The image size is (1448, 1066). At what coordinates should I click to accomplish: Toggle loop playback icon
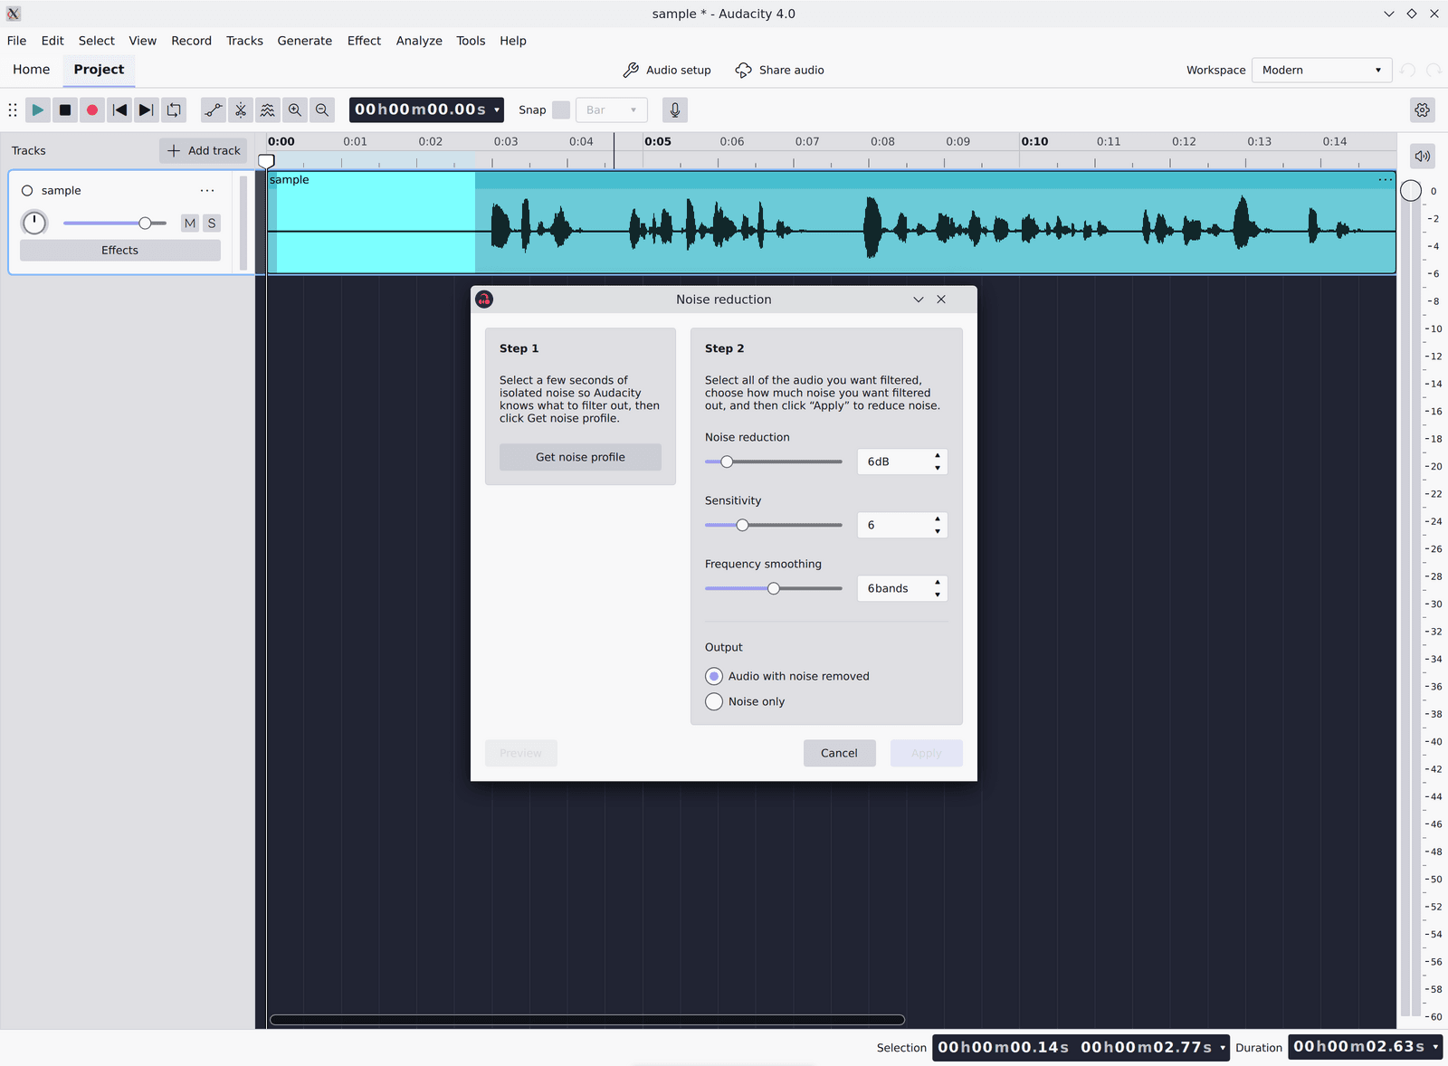[174, 110]
